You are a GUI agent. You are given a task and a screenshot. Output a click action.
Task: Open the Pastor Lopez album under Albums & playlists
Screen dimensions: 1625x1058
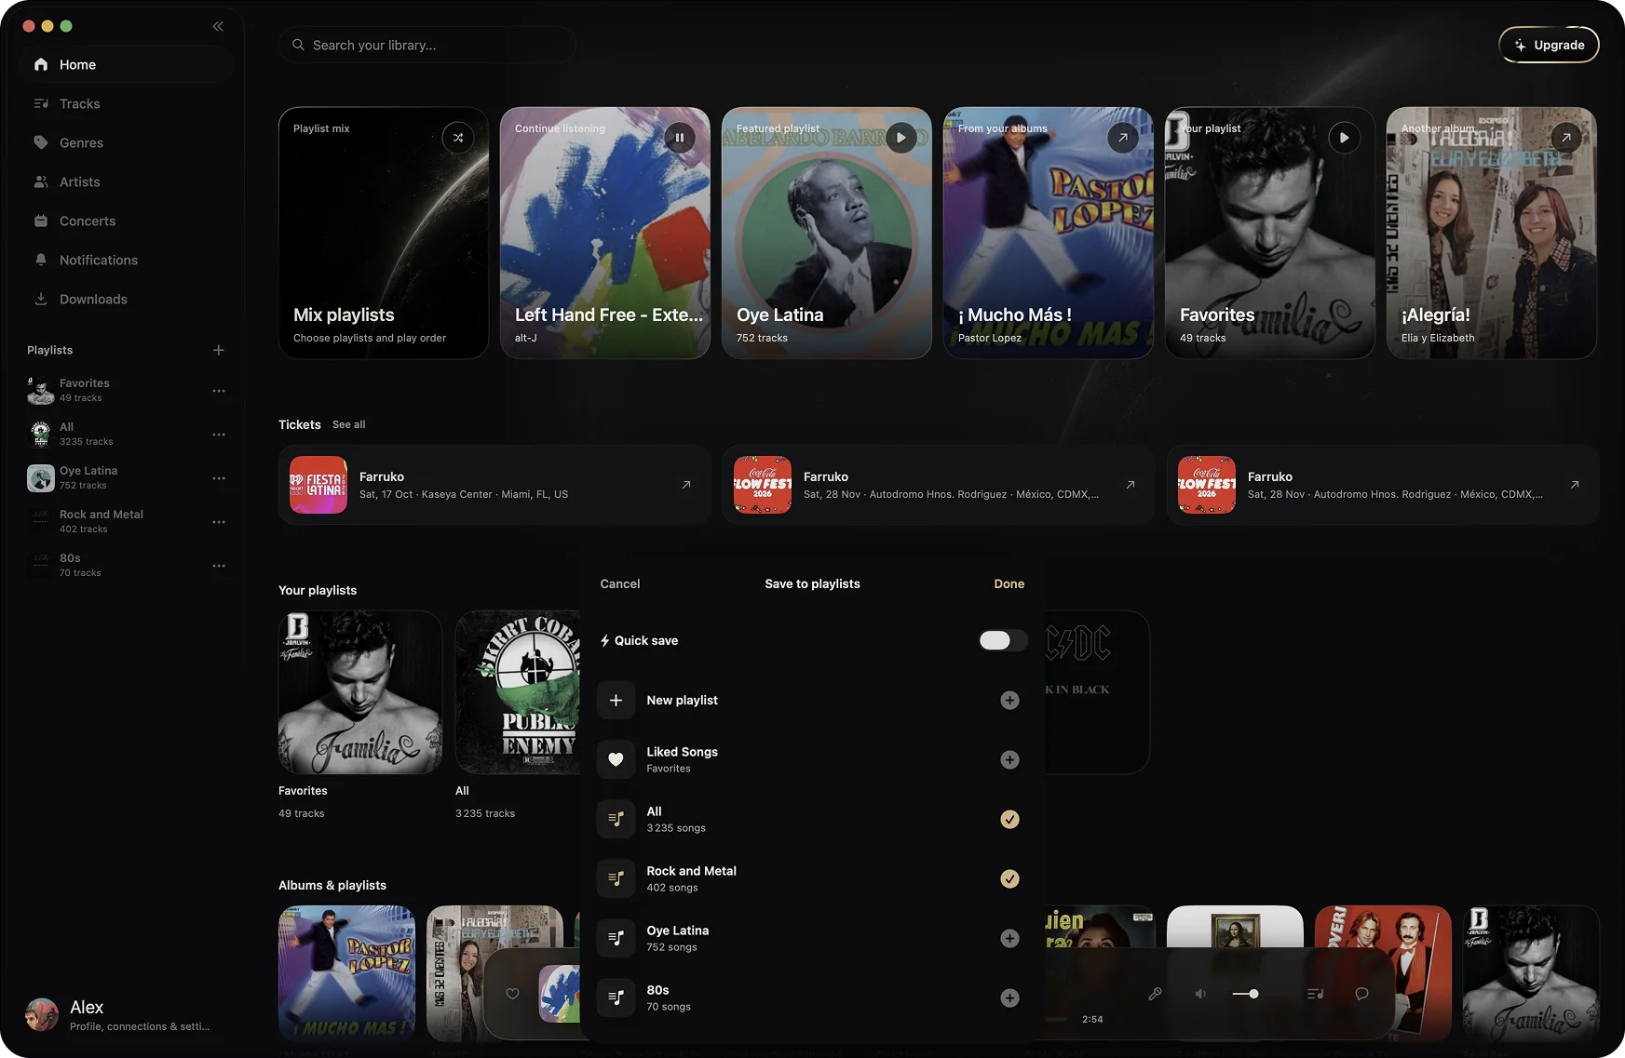coord(346,973)
